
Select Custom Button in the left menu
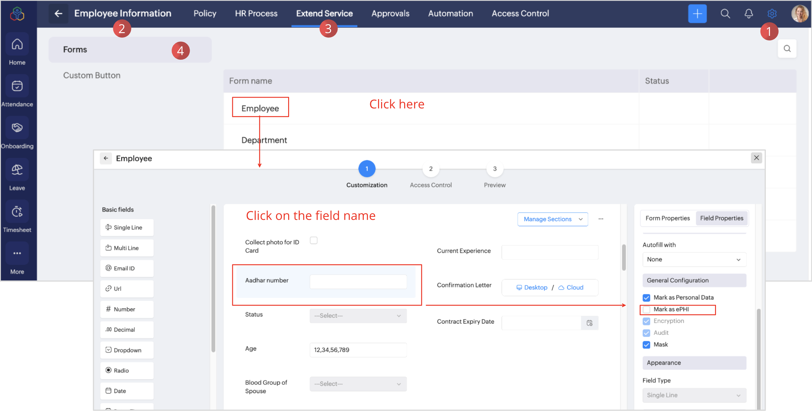point(92,76)
